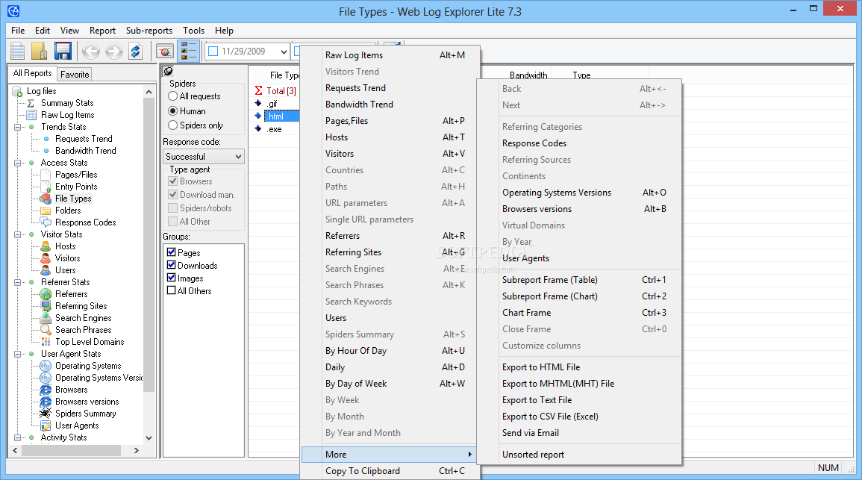Click the User Agents tree icon
Viewport: 862px width, 480px height.
[x=46, y=426]
